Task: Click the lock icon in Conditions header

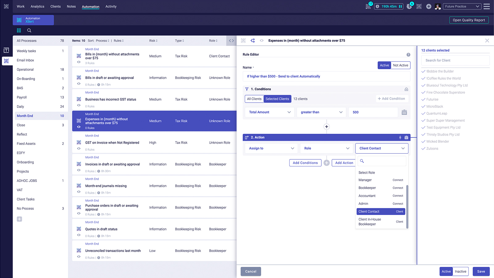Action: (406, 89)
